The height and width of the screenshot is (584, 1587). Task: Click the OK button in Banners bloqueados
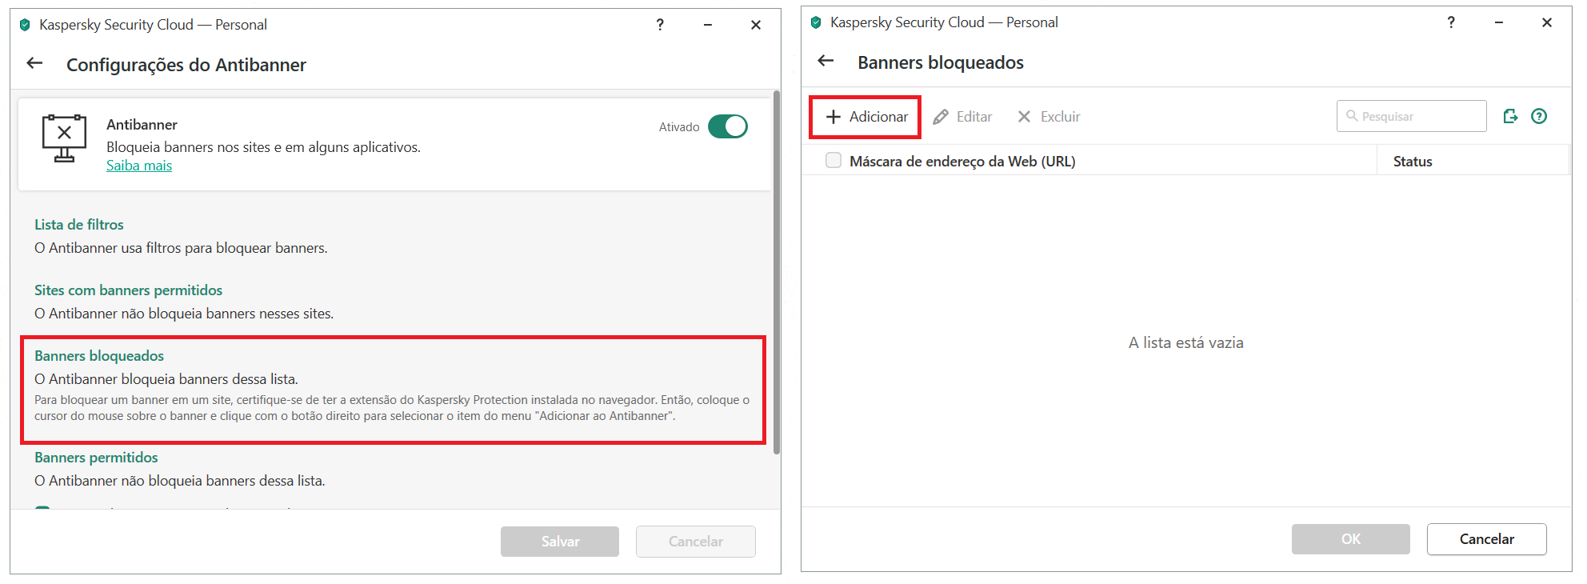pos(1351,539)
